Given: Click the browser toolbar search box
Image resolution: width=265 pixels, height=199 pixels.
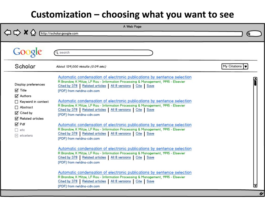Looking at the screenshot, I should (x=254, y=34).
